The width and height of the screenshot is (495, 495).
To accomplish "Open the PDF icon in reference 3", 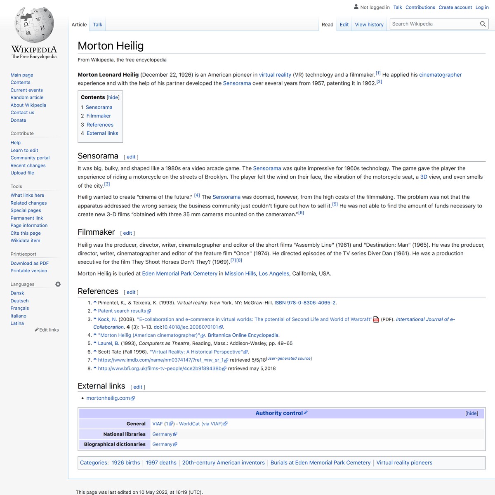I will click(x=377, y=319).
